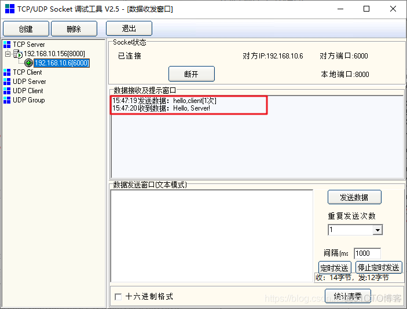Viewport: 407px width, 309px height.
Task: Select the UDP Group tree item
Action: (29, 100)
